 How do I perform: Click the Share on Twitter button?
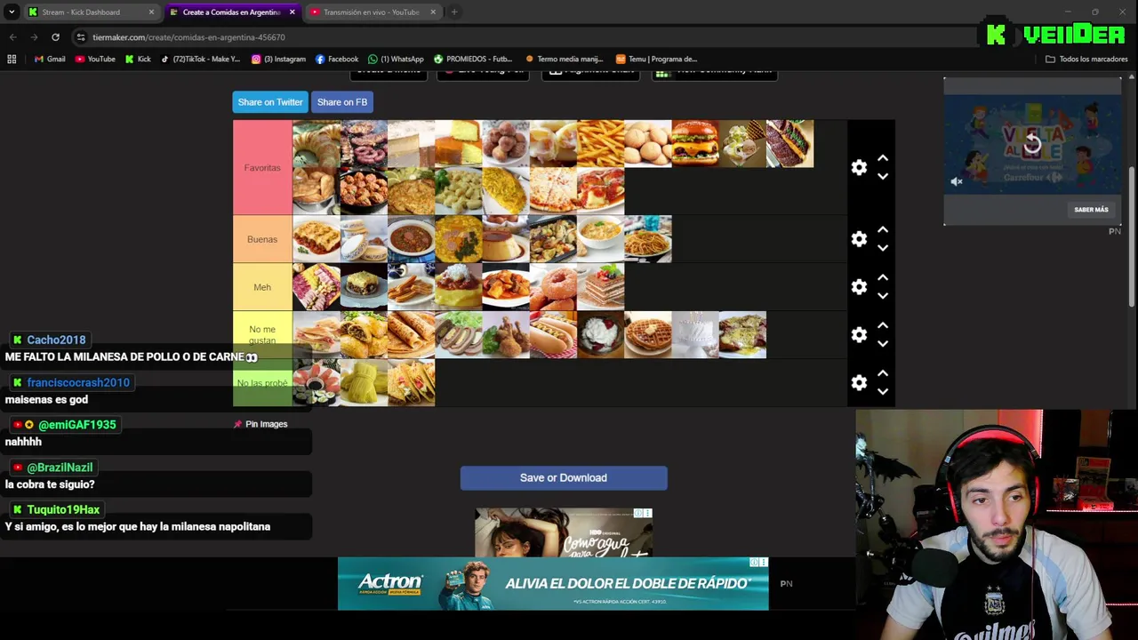pyautogui.click(x=270, y=102)
